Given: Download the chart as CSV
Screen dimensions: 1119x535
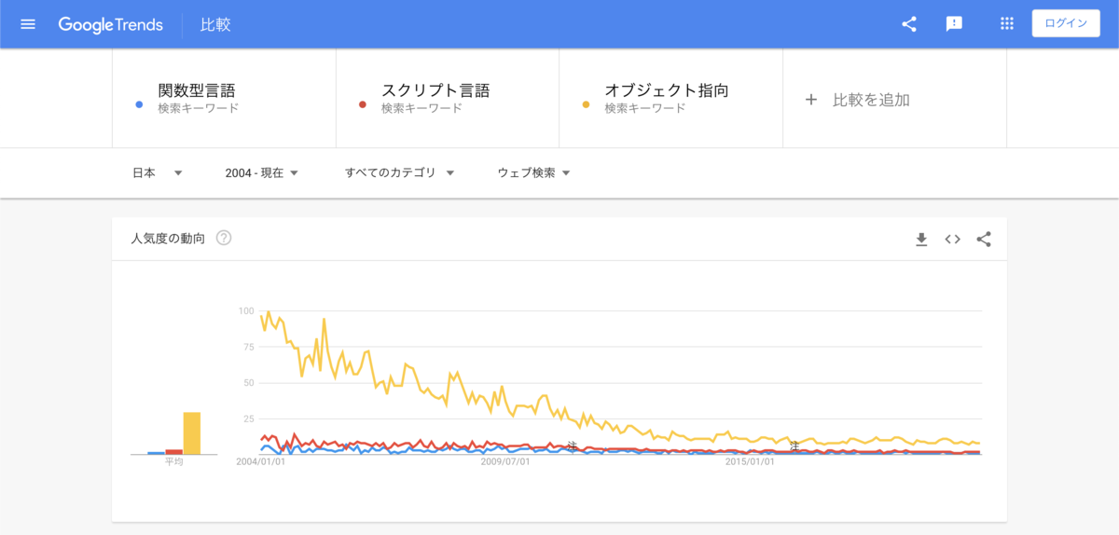Looking at the screenshot, I should pos(921,240).
